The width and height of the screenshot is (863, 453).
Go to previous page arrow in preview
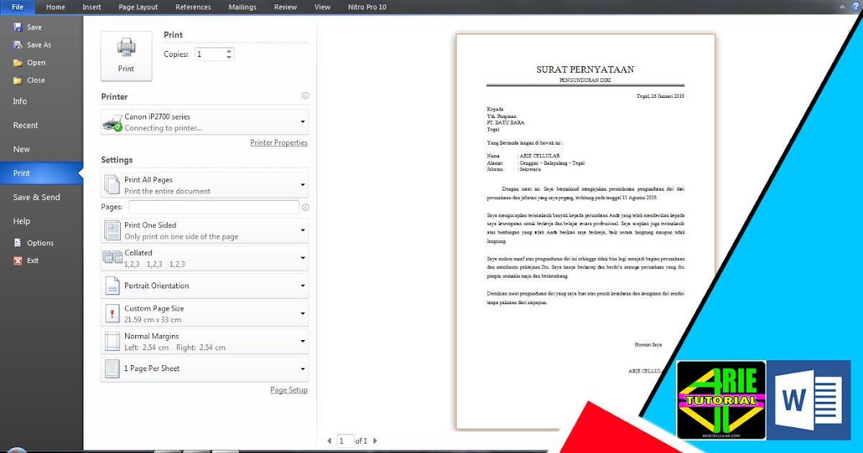[329, 441]
